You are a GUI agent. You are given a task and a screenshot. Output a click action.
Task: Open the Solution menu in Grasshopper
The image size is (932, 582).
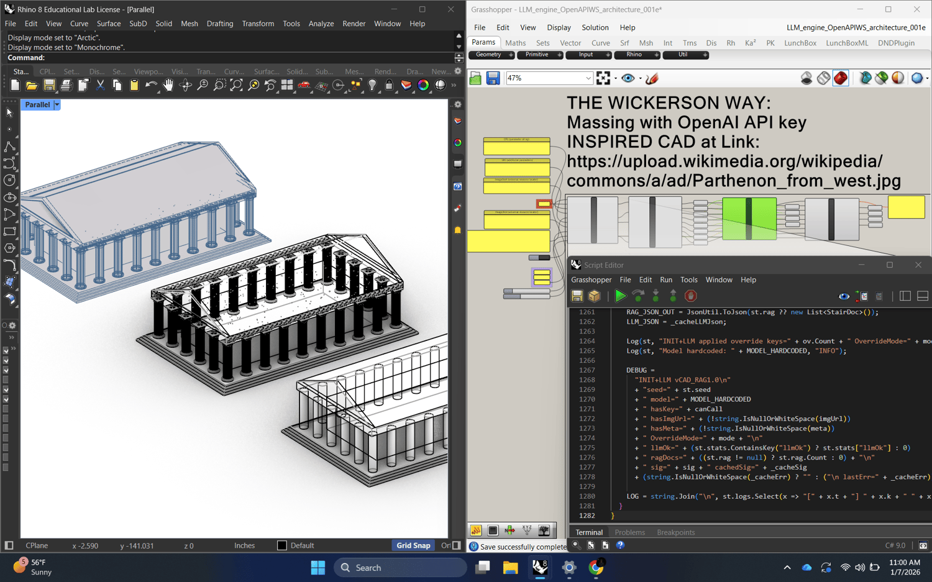pyautogui.click(x=595, y=27)
